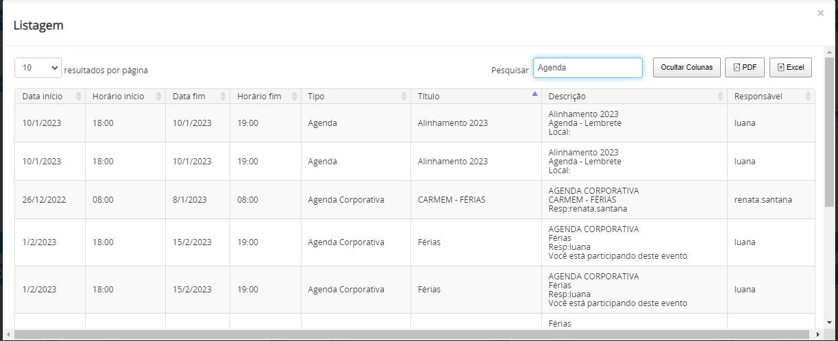This screenshot has height=341, width=838.
Task: Click the horizontal scrollbar right arrow
Action: click(817, 335)
